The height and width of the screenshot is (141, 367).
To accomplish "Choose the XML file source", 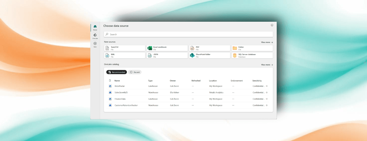I will 124,55.
